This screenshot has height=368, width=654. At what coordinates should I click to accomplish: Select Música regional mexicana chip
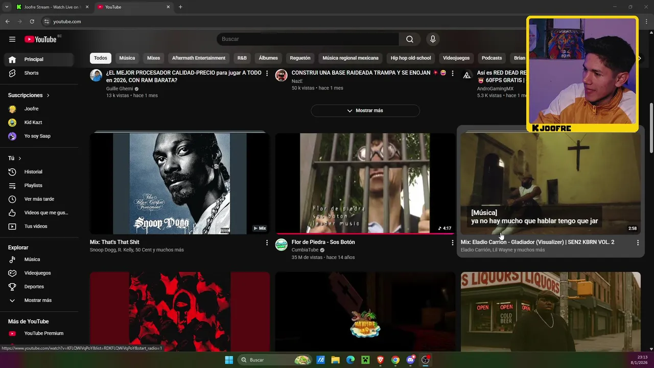[x=351, y=58]
